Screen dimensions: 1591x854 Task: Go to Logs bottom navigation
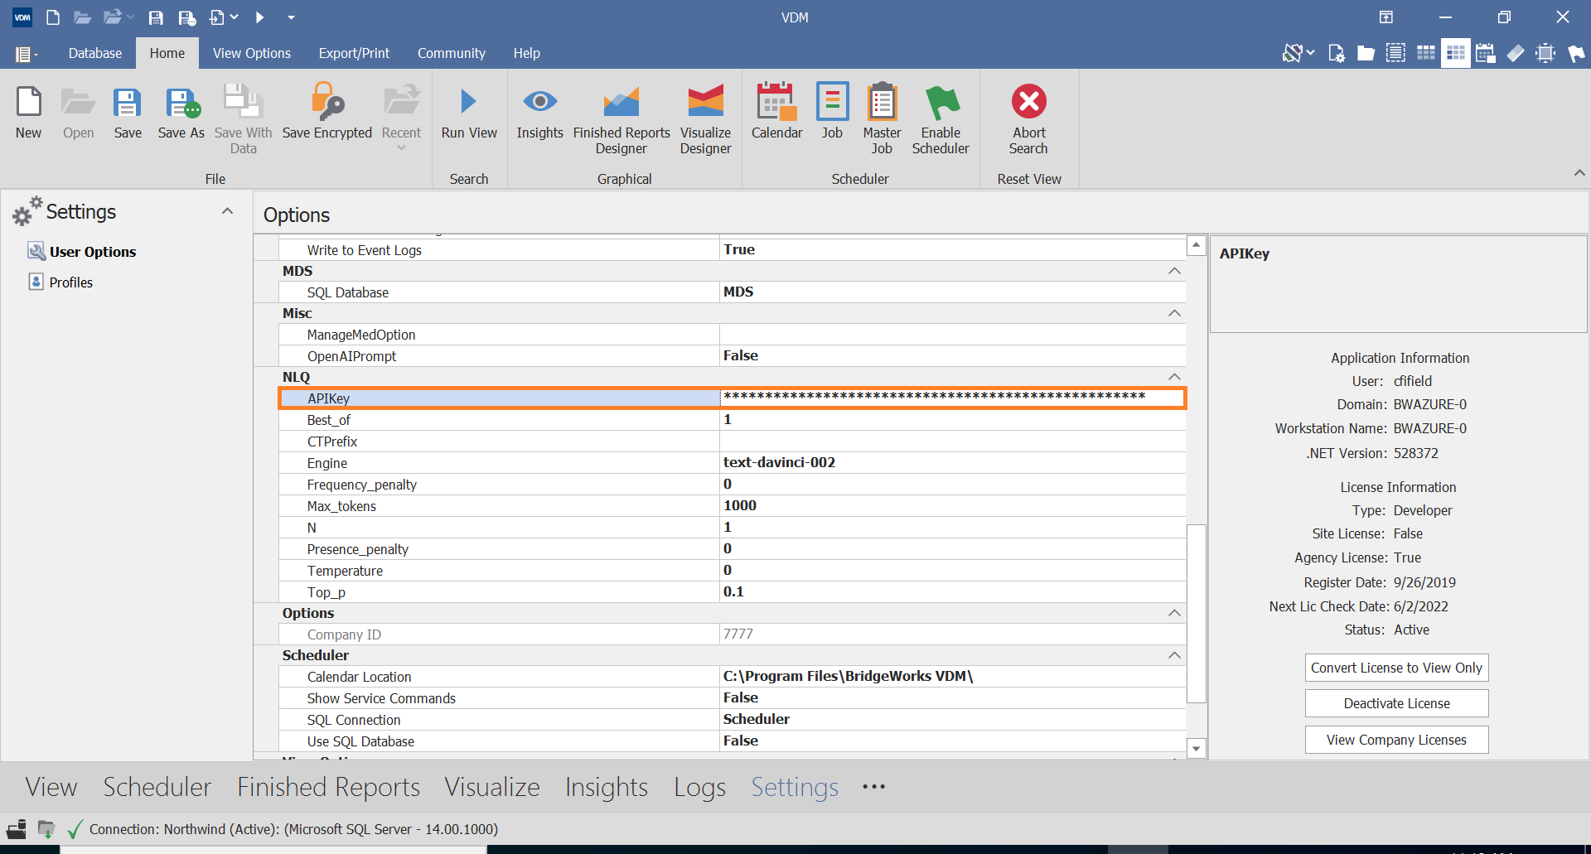pyautogui.click(x=699, y=787)
